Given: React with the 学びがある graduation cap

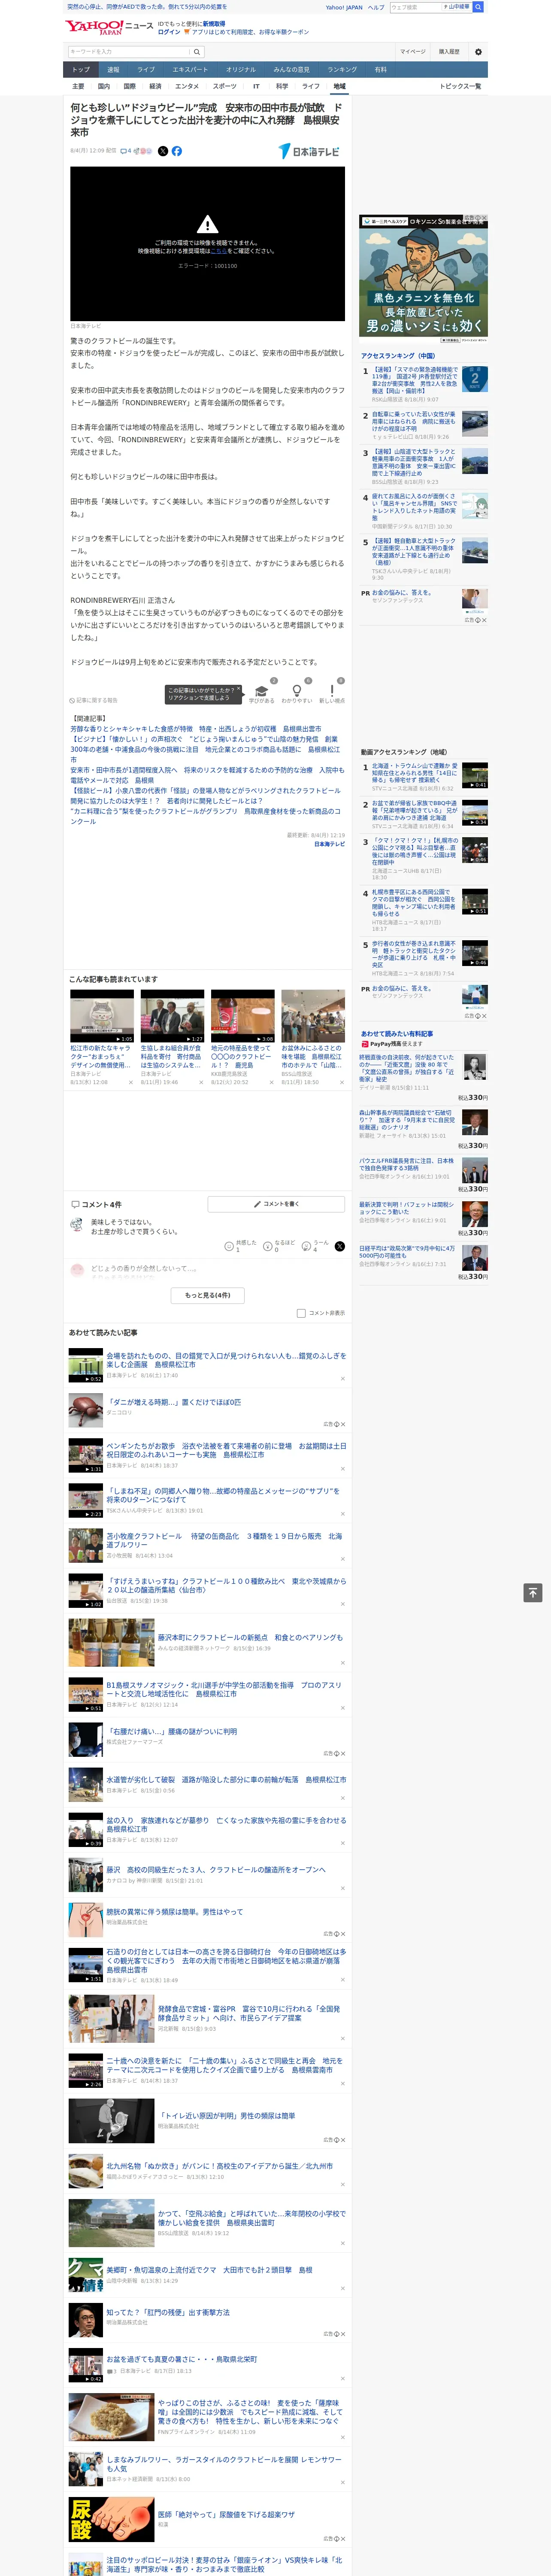Looking at the screenshot, I should [262, 691].
